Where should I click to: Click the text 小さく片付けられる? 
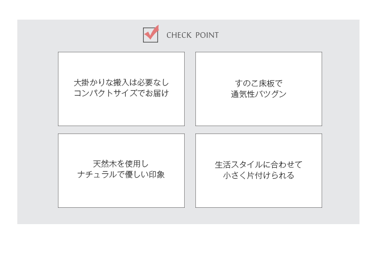pos(259,176)
